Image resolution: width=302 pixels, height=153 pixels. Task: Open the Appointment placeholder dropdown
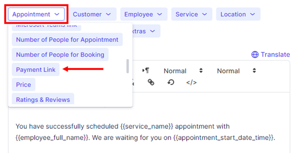[x=36, y=14]
